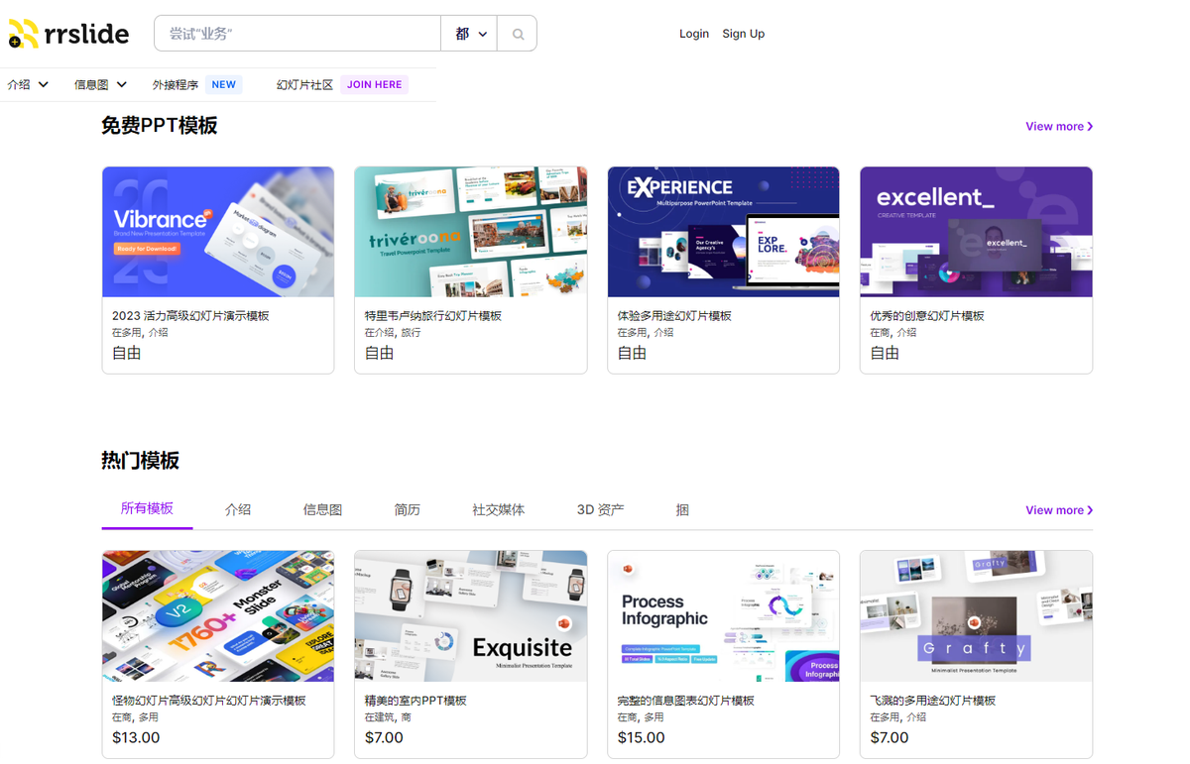Focus the search input field
This screenshot has height=764, width=1190.
click(297, 34)
